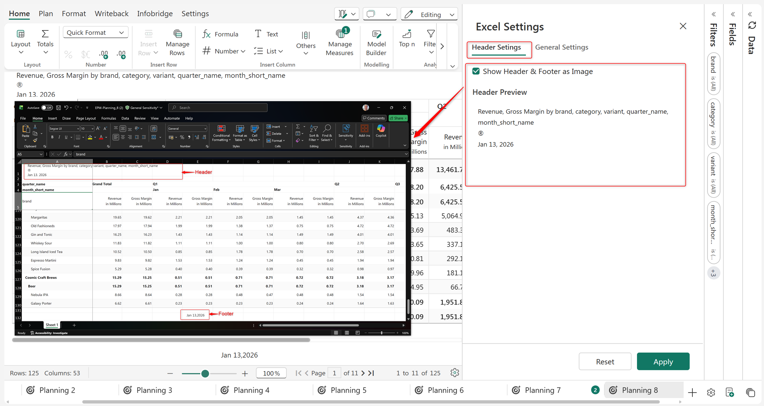Click the refresh Data icon
This screenshot has height=406, width=764.
pos(752,25)
